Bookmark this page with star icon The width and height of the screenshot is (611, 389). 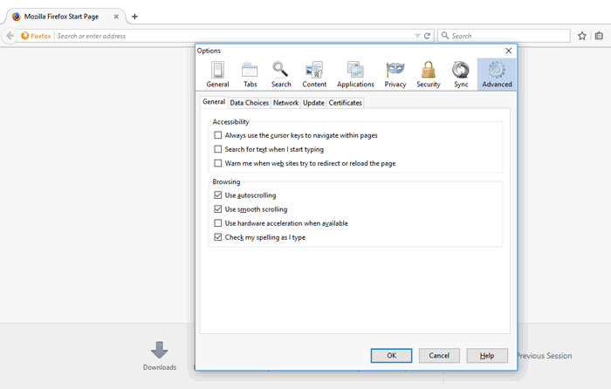point(582,36)
